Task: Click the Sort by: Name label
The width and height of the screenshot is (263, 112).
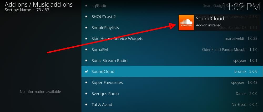Action: click(x=18, y=10)
